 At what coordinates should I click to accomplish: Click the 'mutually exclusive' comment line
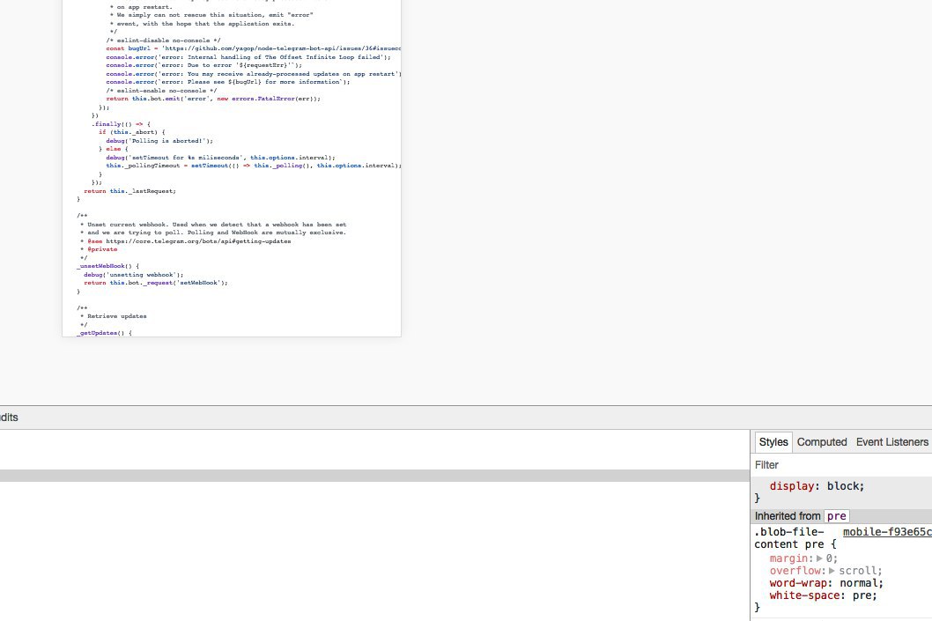pos(213,233)
